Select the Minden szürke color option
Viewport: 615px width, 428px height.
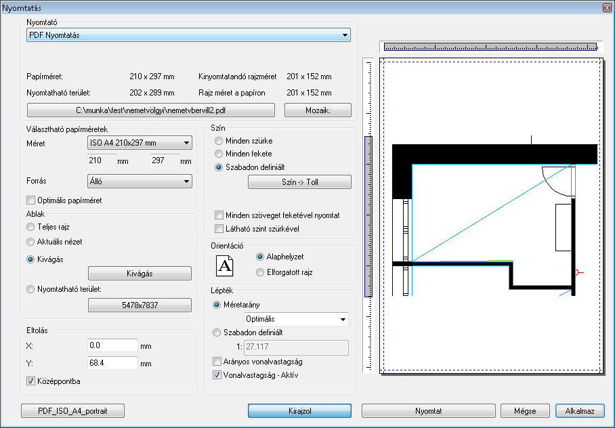(219, 141)
